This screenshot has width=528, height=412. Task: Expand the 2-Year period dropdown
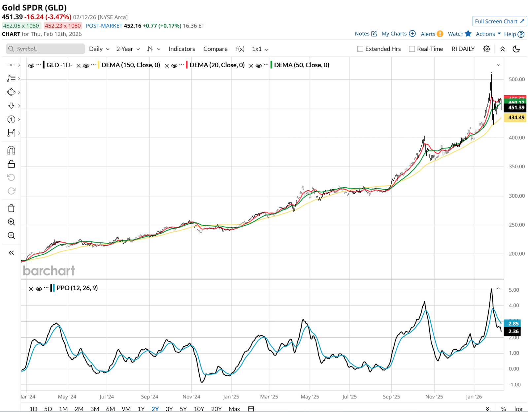pos(128,49)
